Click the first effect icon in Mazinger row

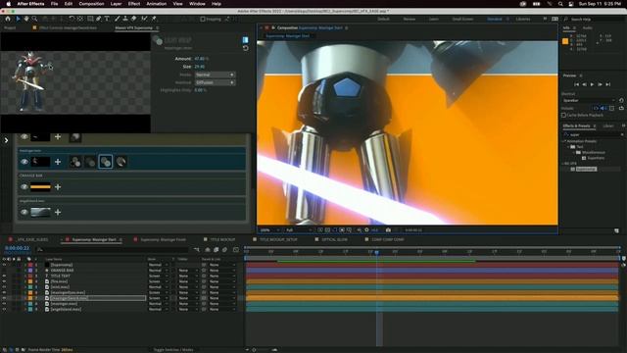[75, 162]
